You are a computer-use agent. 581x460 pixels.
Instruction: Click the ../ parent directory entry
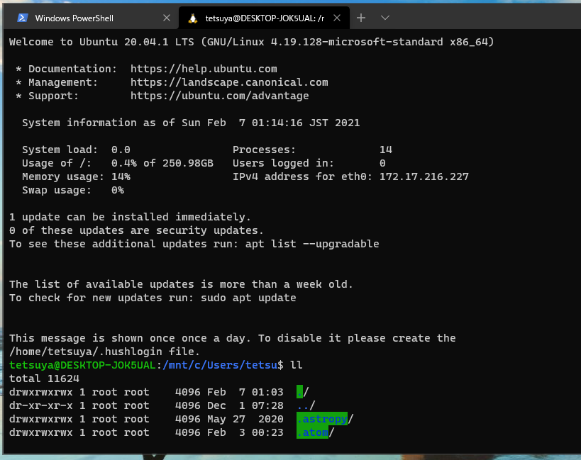point(306,405)
